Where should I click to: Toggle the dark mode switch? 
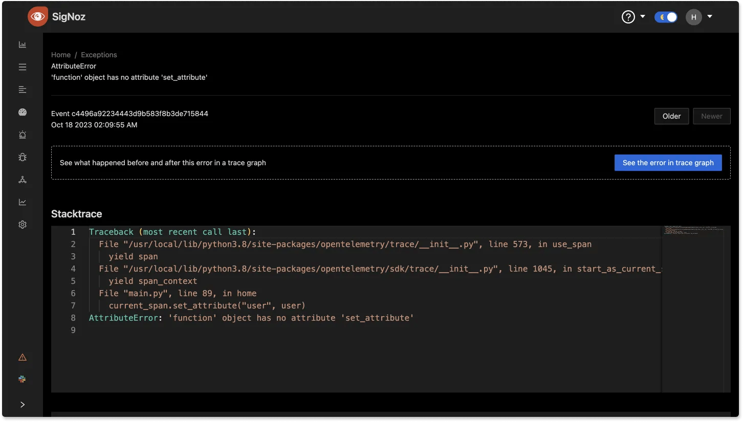click(666, 16)
